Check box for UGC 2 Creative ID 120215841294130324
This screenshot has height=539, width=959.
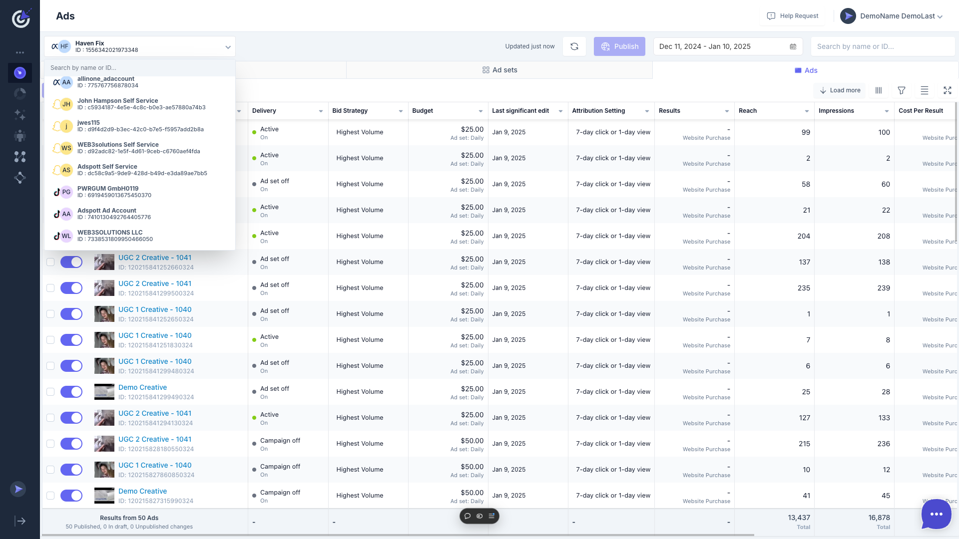50,418
